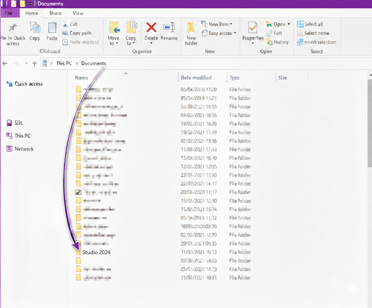372x308 pixels.
Task: Click the Cut scissors icon
Action: (65, 24)
